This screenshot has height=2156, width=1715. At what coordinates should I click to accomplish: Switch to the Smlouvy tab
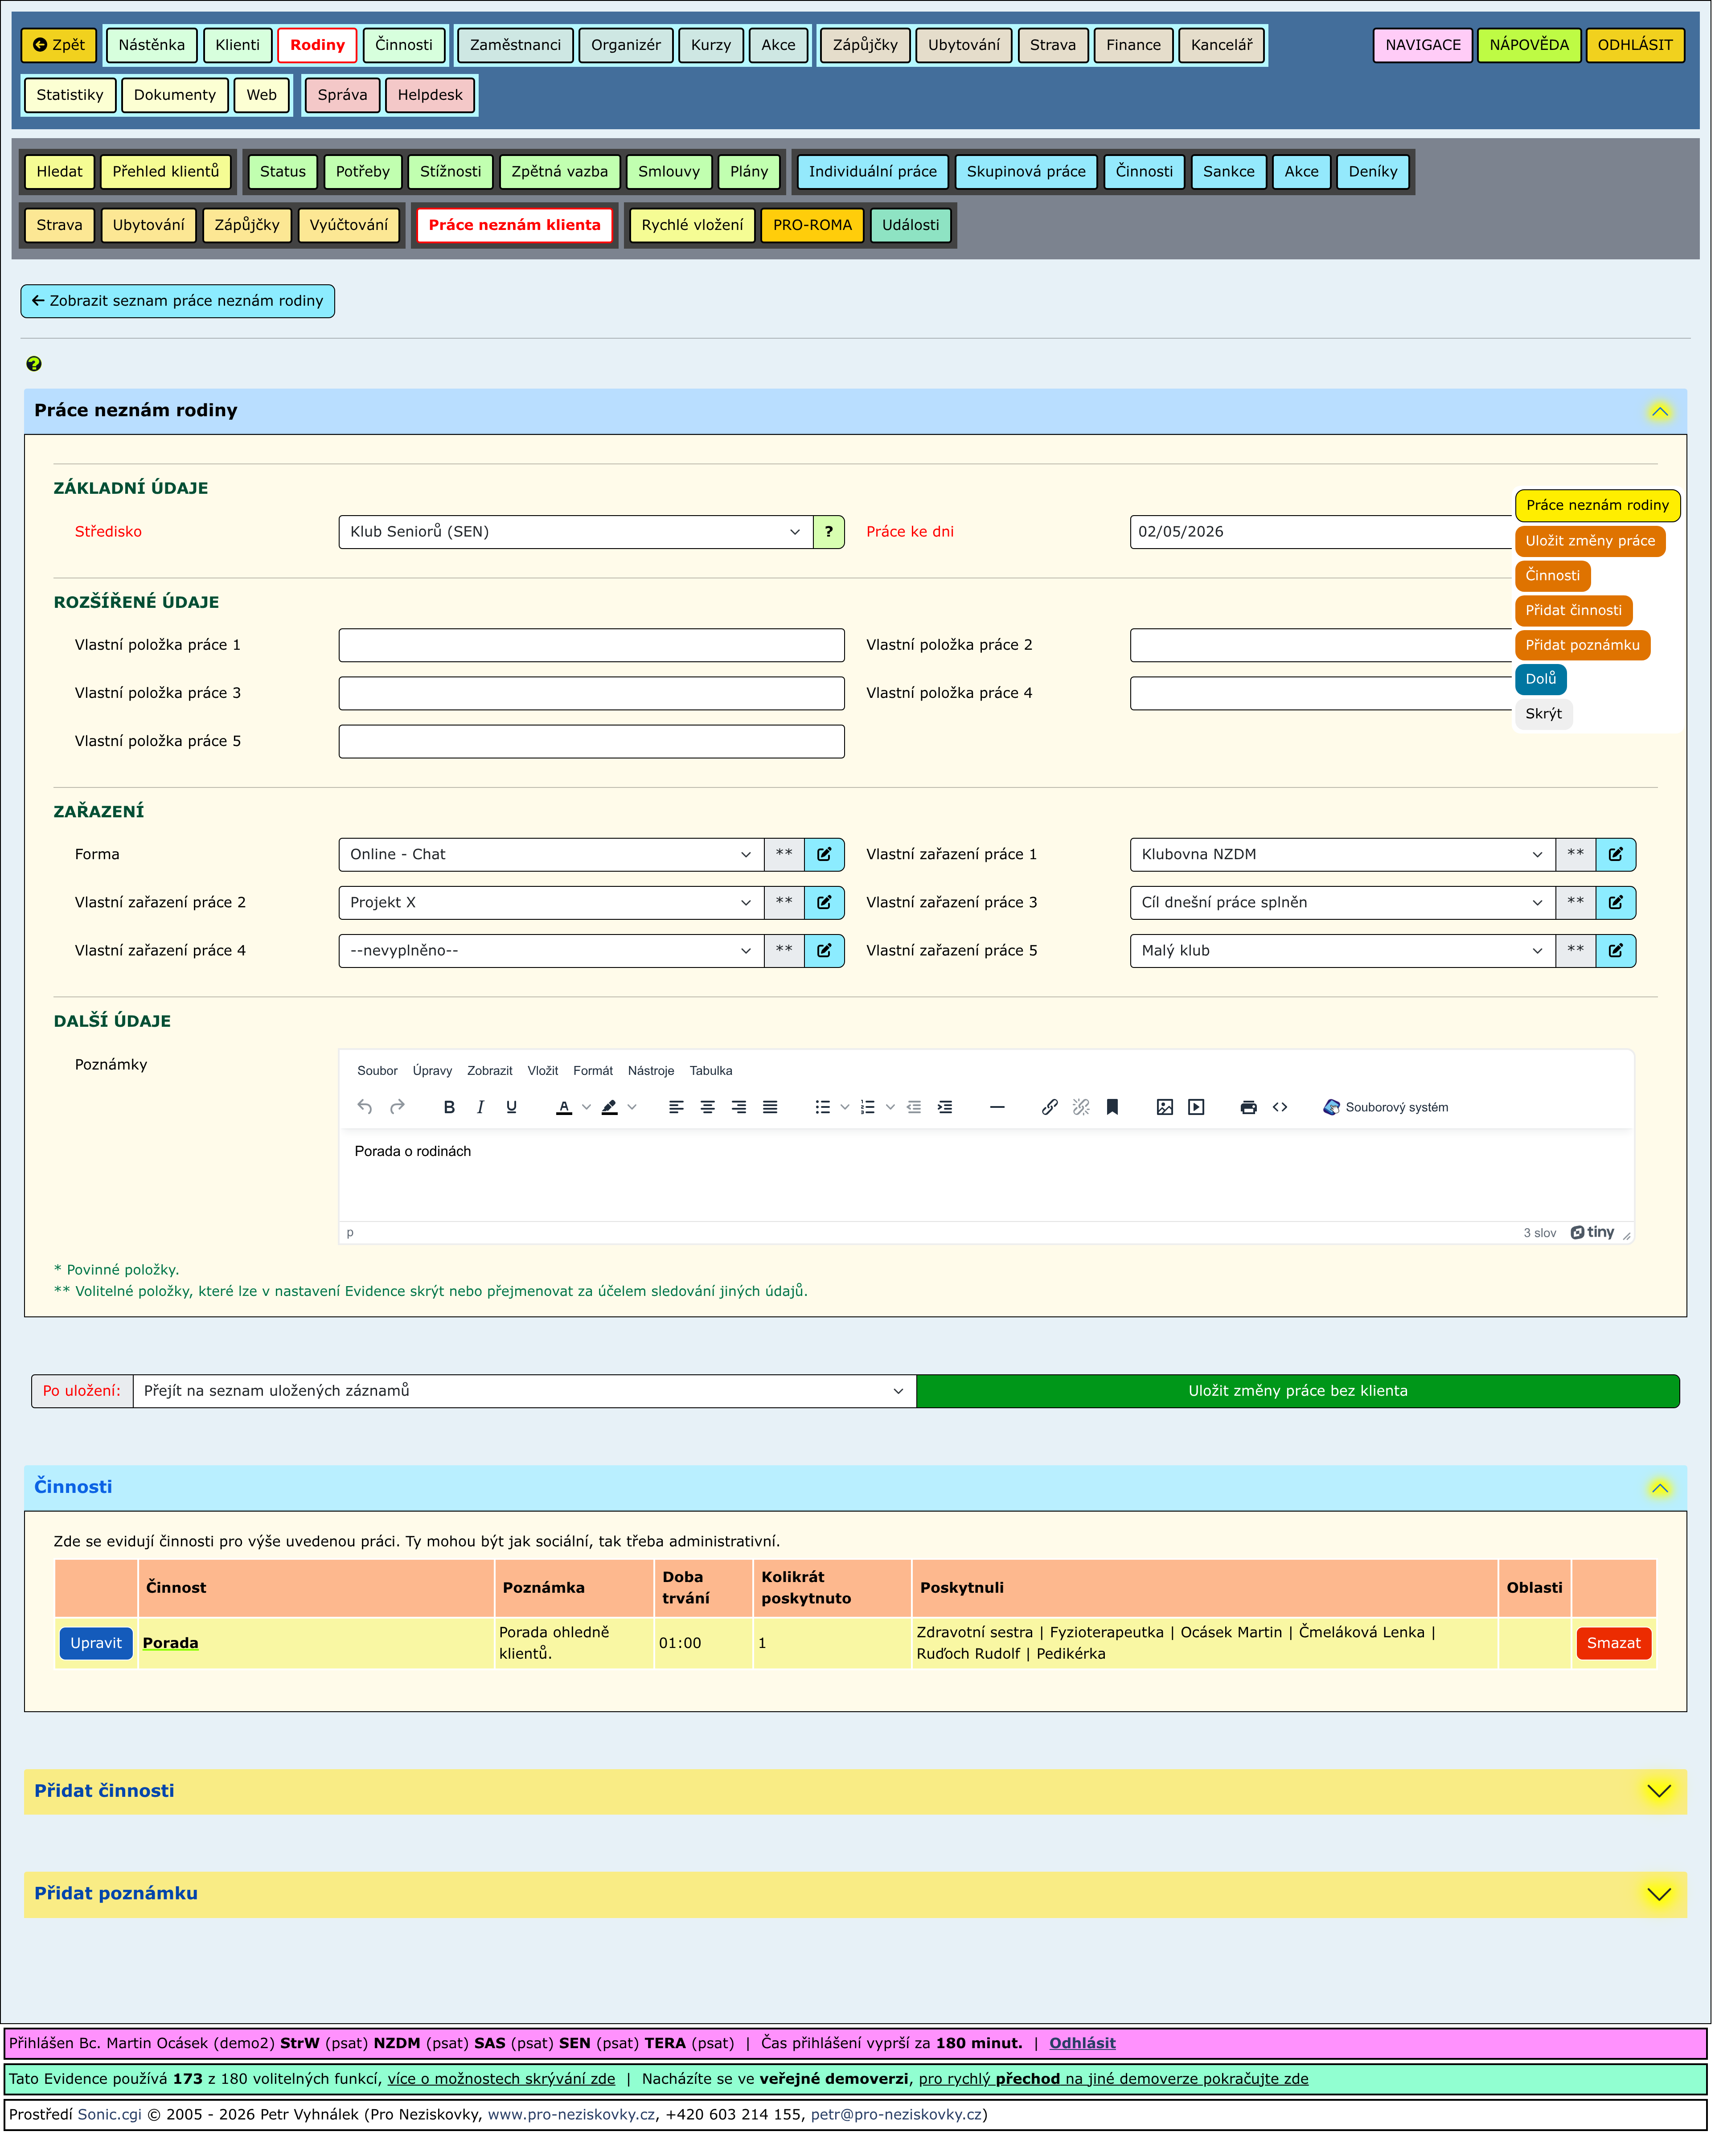[669, 172]
